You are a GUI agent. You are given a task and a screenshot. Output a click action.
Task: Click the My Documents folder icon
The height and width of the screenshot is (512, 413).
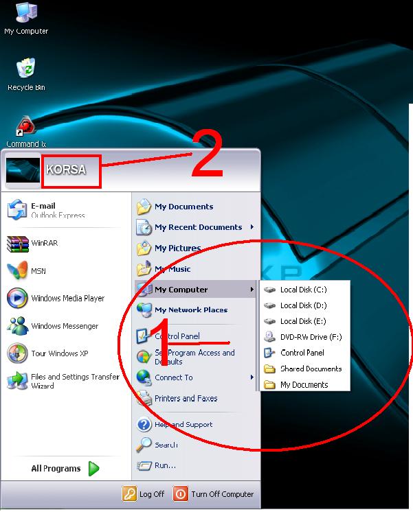(144, 207)
